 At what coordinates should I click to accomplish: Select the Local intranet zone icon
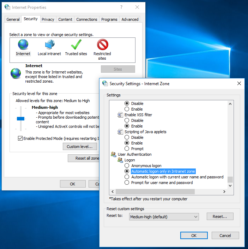[49, 45]
